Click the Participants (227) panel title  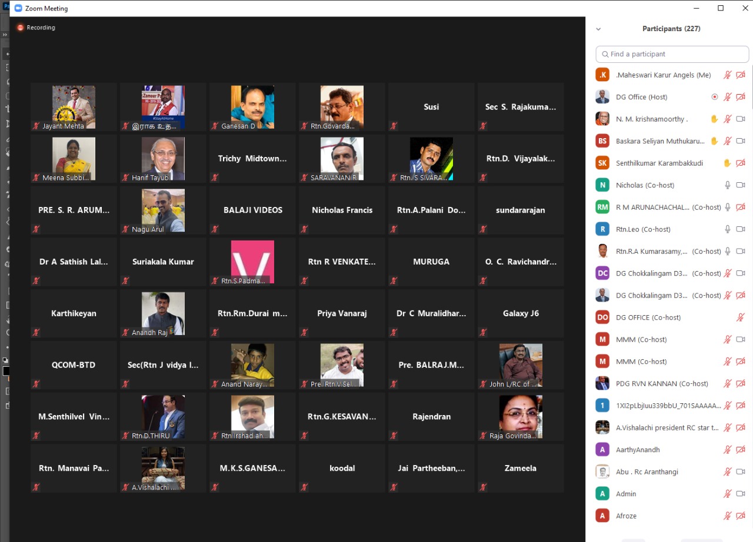pyautogui.click(x=671, y=29)
